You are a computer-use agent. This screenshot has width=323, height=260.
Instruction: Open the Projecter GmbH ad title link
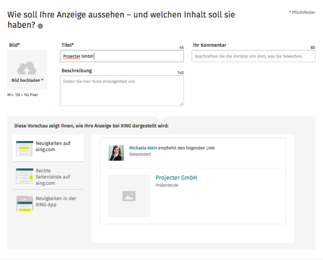coord(176,178)
